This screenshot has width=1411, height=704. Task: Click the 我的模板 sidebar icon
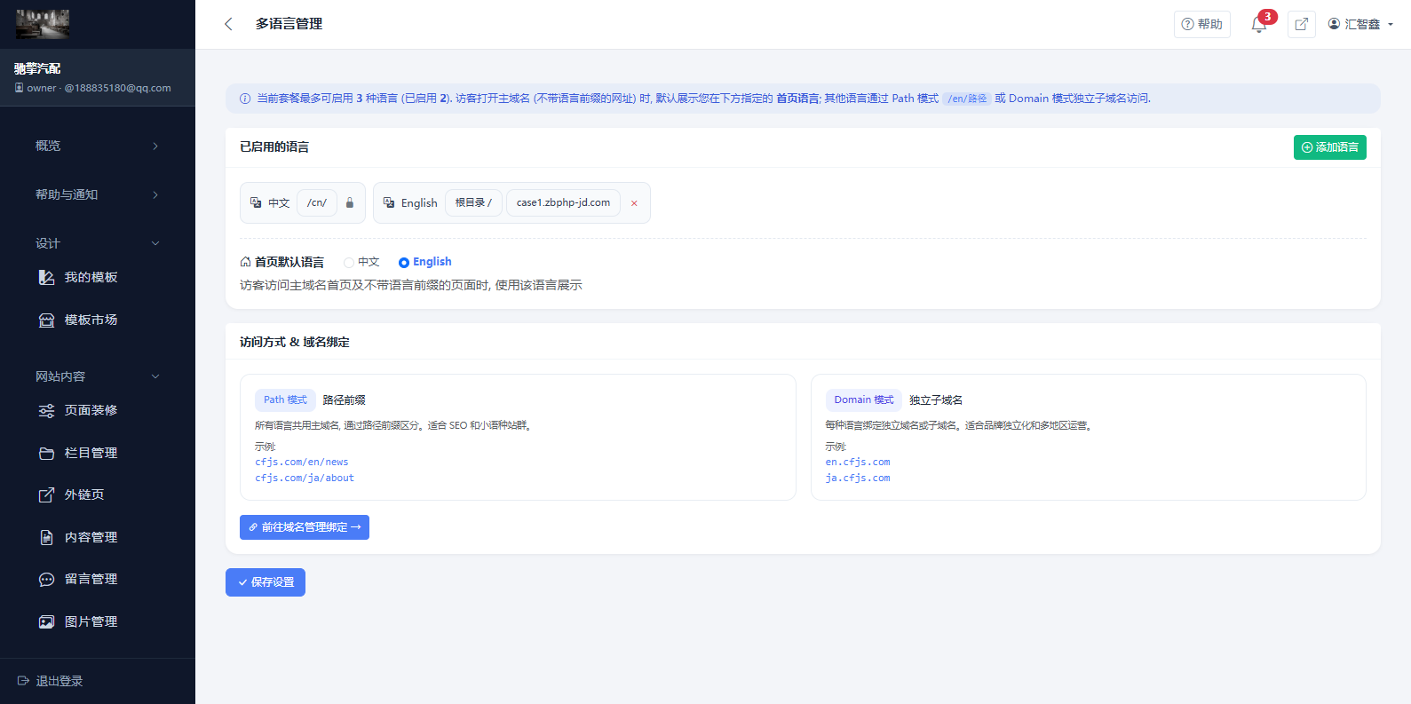tap(46, 277)
